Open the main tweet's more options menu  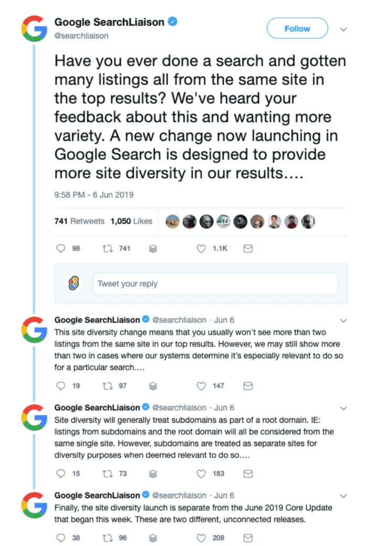pyautogui.click(x=343, y=30)
